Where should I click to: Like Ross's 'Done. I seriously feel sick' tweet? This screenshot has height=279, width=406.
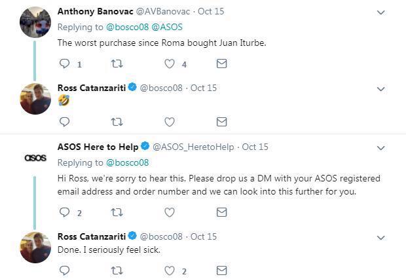click(169, 270)
